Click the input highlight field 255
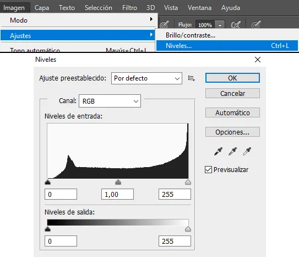 (175, 194)
